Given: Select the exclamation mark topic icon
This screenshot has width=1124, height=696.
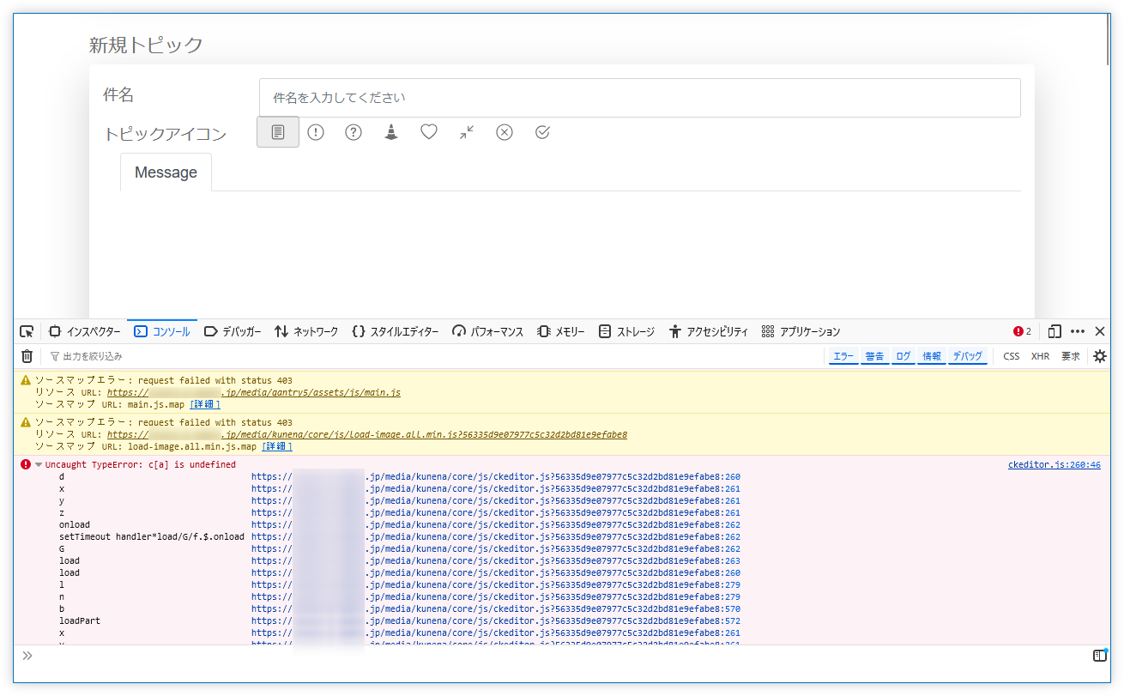Looking at the screenshot, I should point(316,132).
